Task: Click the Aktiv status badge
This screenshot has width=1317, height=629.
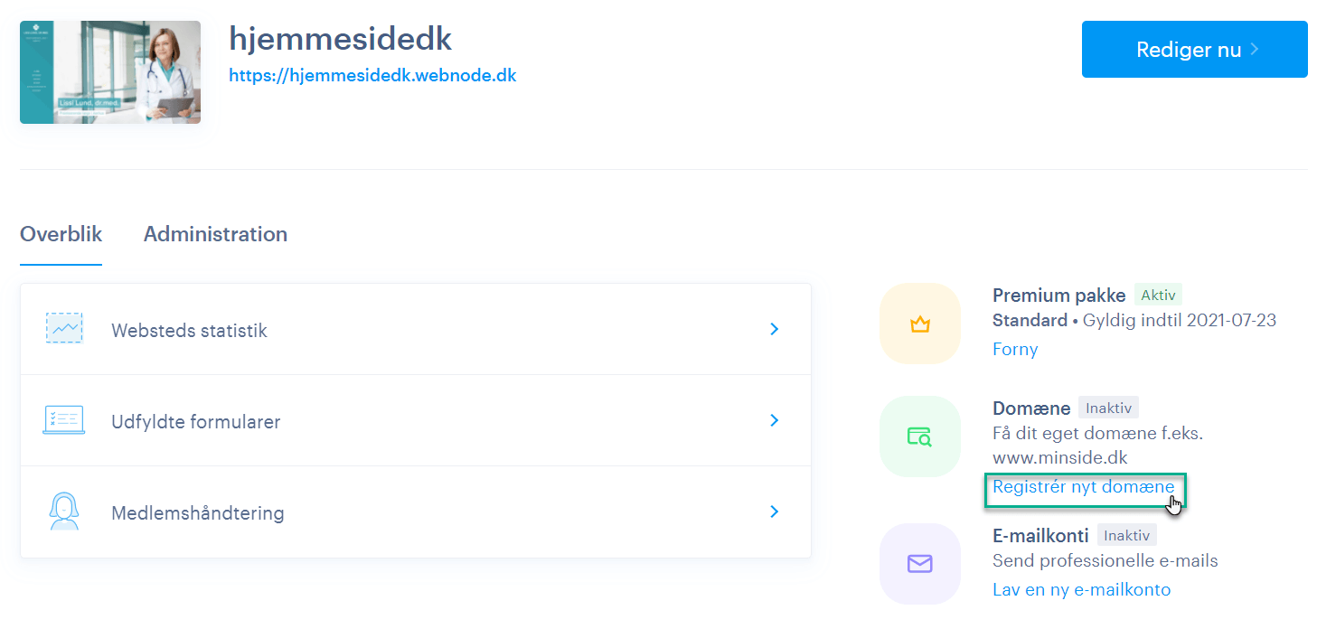Action: 1158,296
